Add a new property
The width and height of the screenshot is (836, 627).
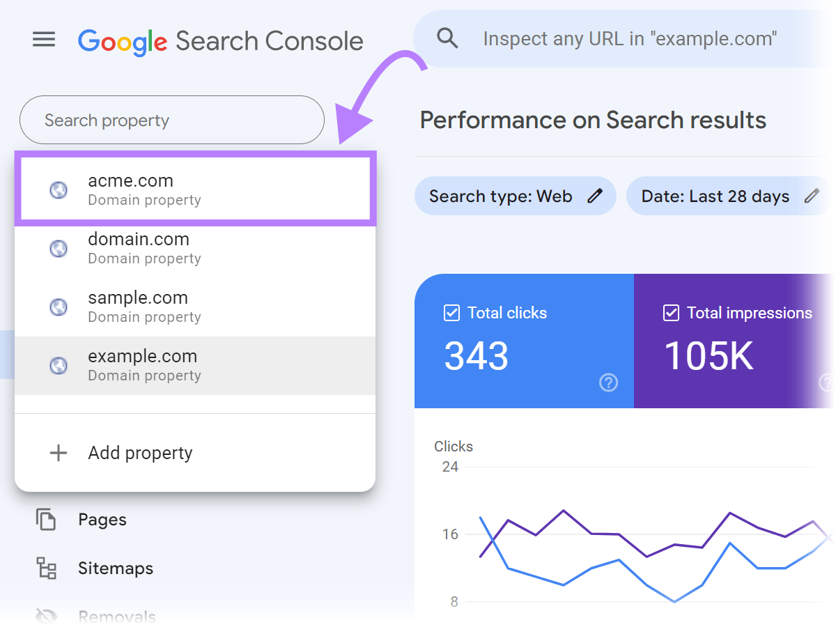tap(140, 453)
